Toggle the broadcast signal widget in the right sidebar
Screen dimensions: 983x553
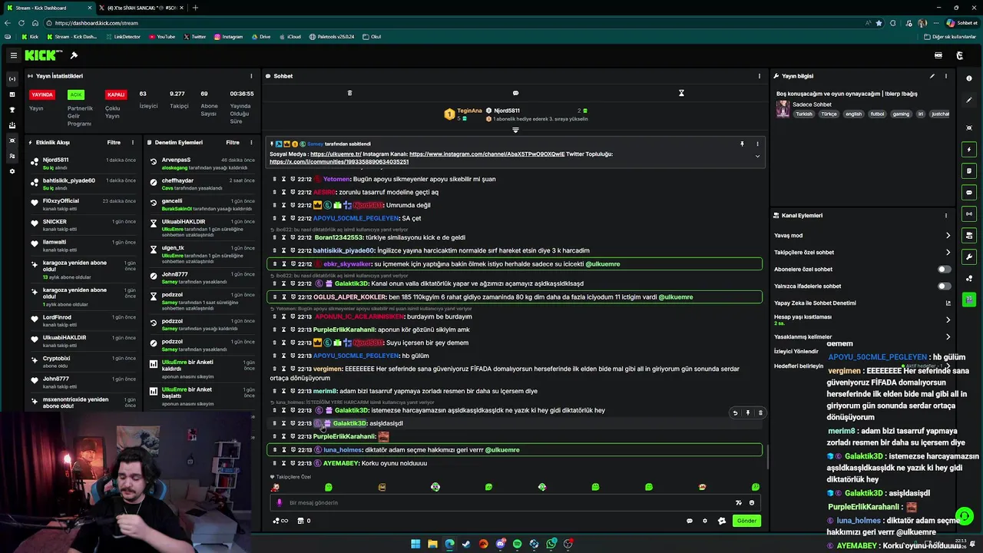tap(969, 214)
